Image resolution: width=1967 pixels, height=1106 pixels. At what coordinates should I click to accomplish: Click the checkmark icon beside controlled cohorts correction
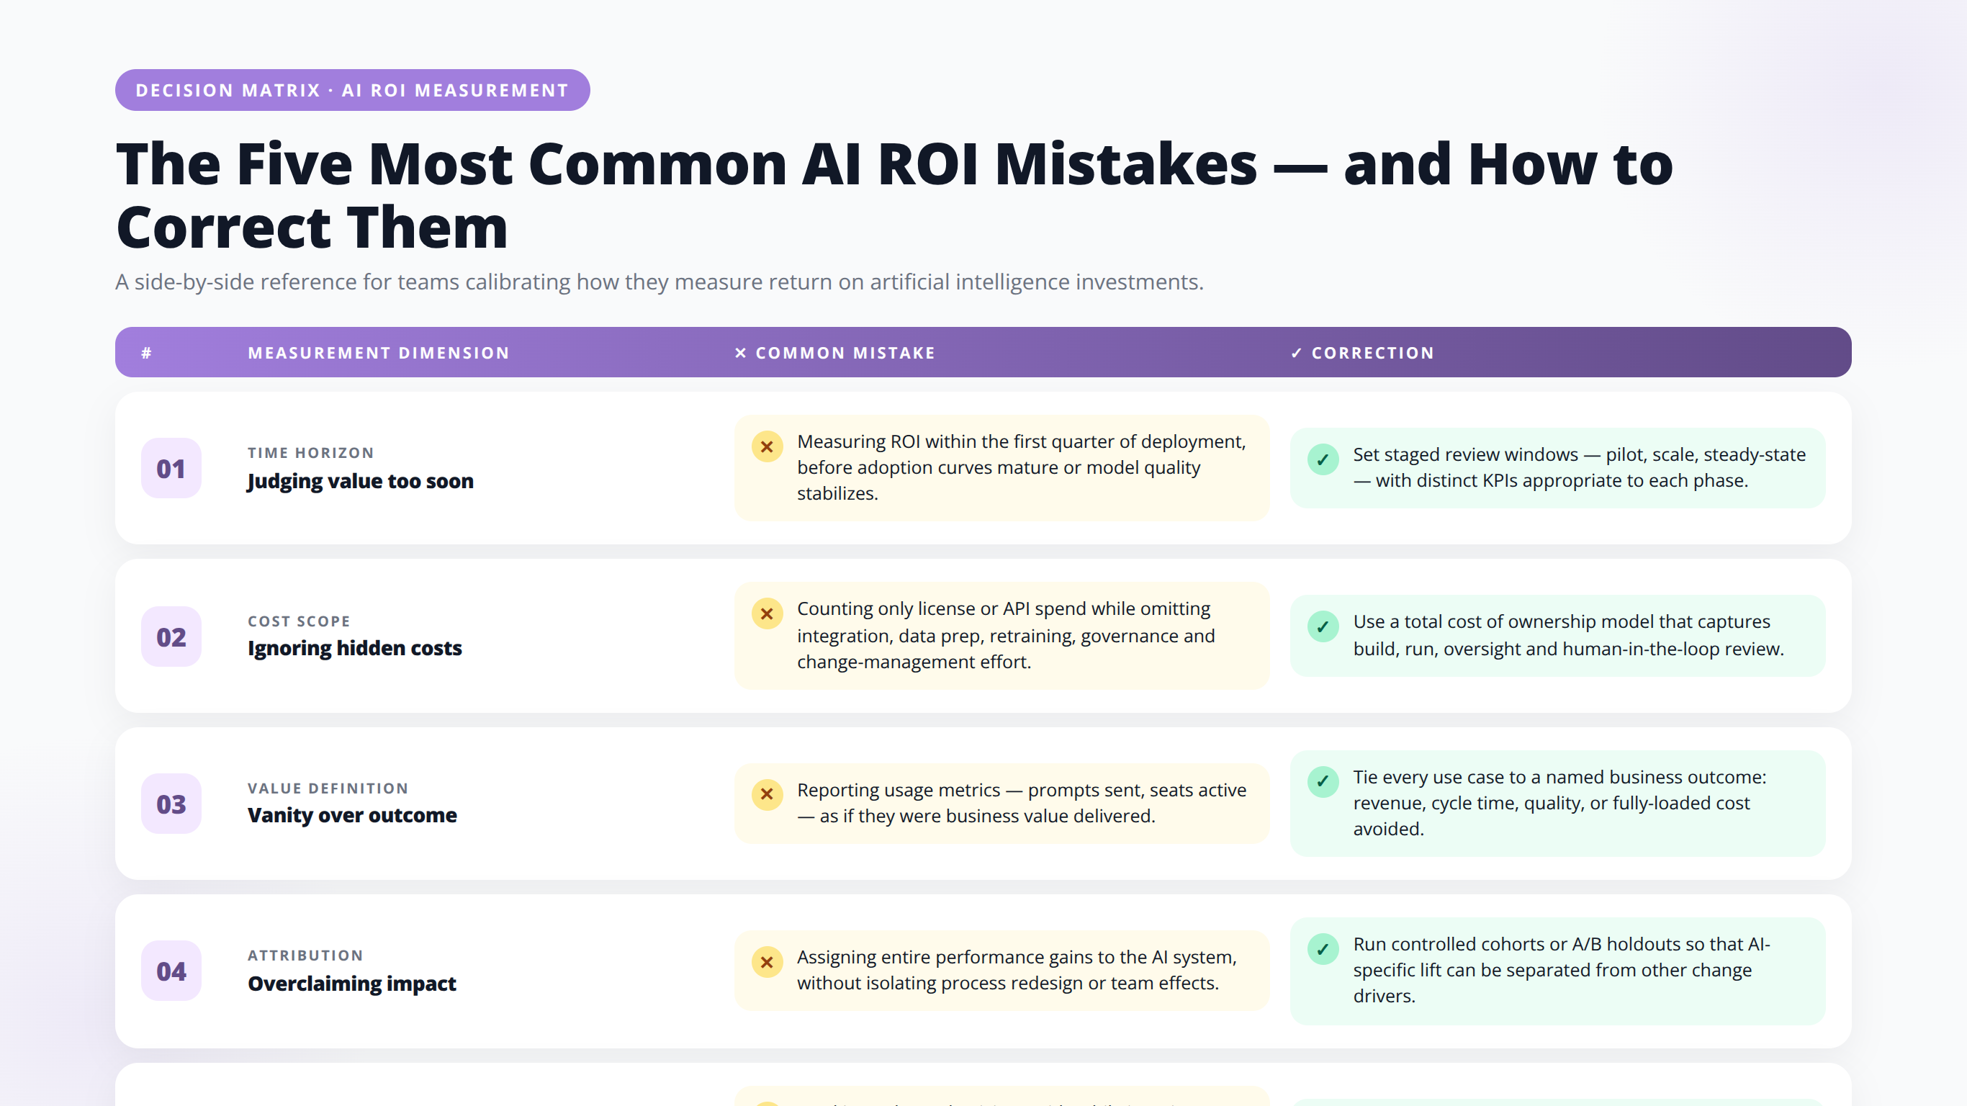[1323, 950]
